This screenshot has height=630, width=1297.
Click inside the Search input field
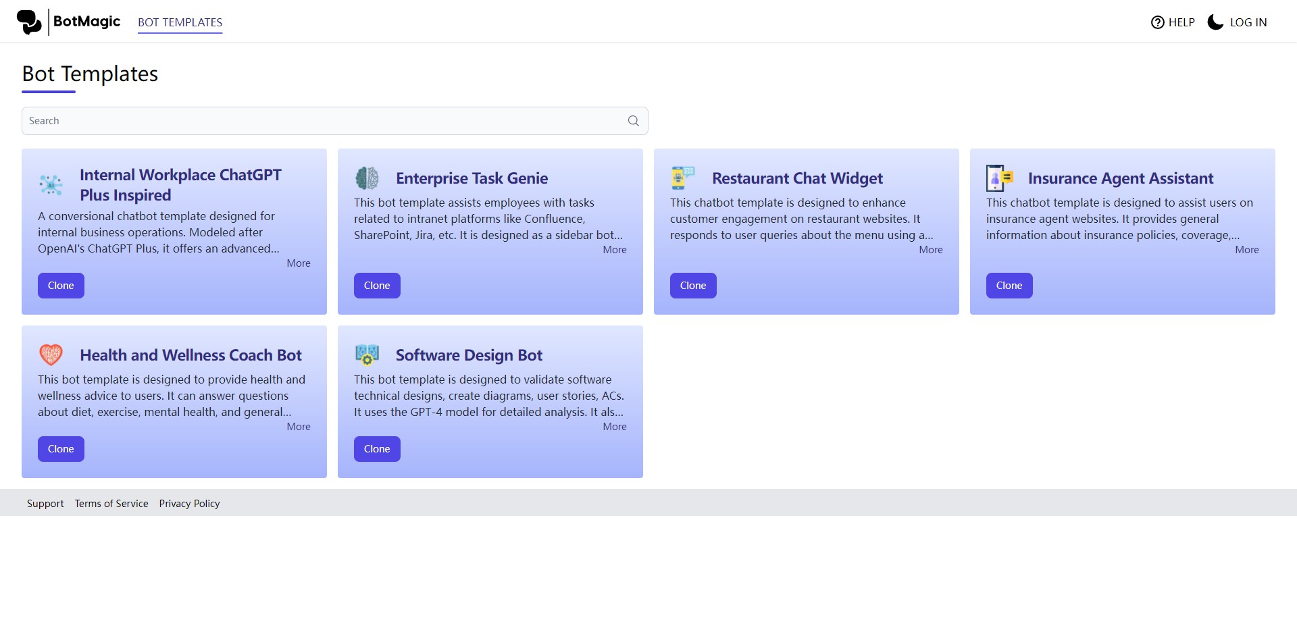coord(270,121)
